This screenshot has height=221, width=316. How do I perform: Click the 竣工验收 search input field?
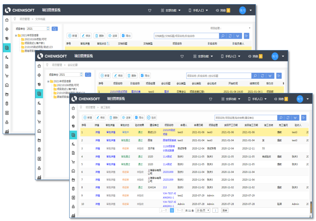point(246,118)
